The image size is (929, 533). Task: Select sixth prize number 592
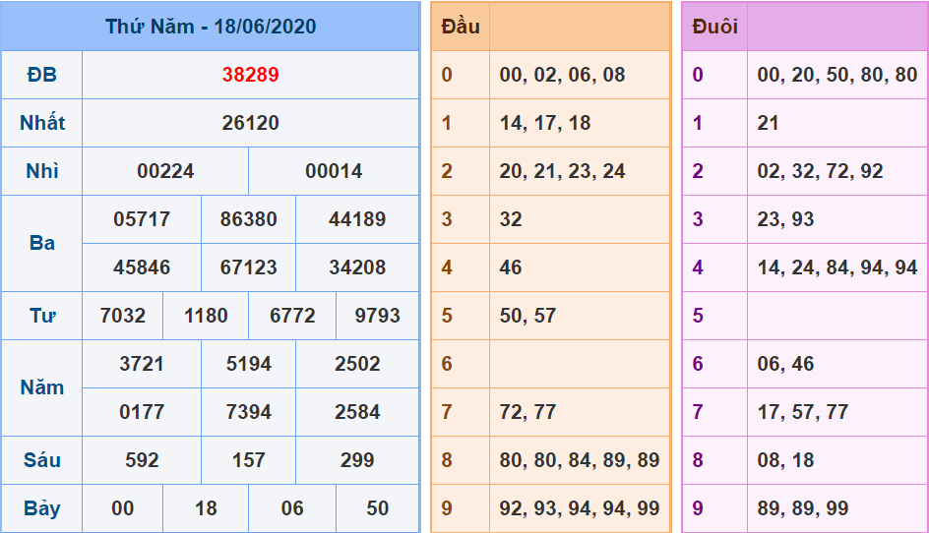[142, 460]
